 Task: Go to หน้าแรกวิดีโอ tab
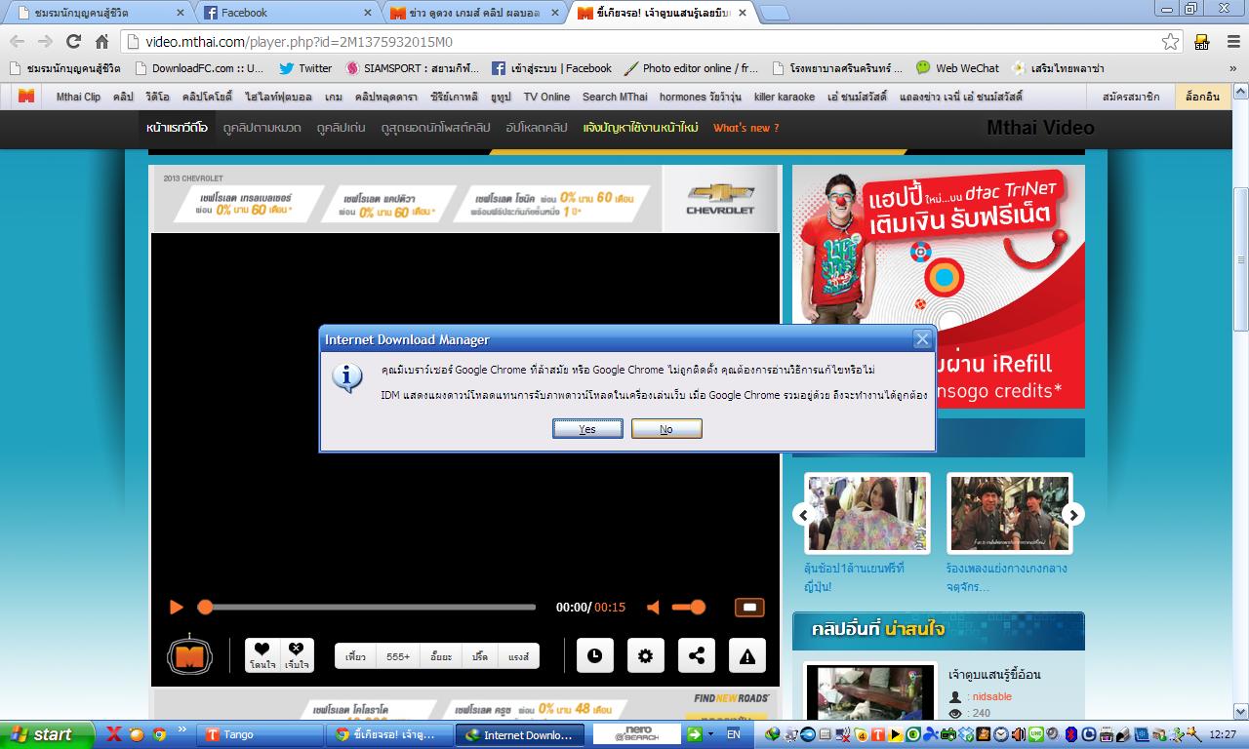(x=177, y=128)
